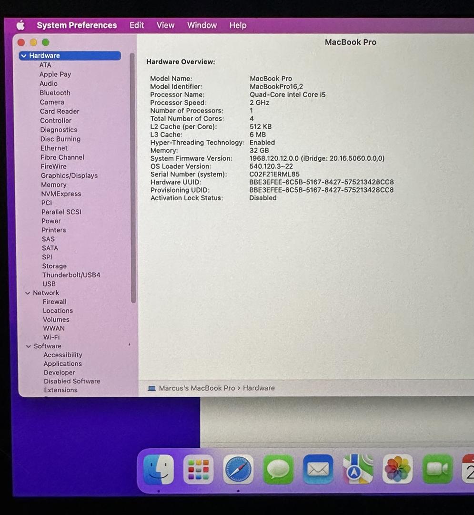
Task: Open Photos app in the Dock
Action: pos(397,469)
